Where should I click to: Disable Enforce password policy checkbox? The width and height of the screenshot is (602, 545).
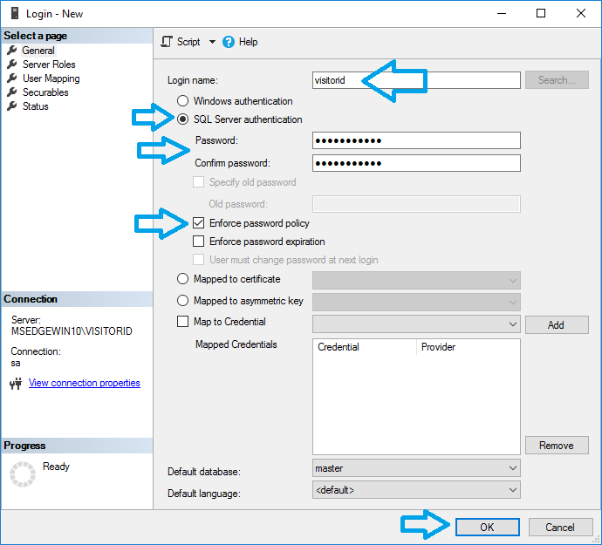(x=198, y=223)
